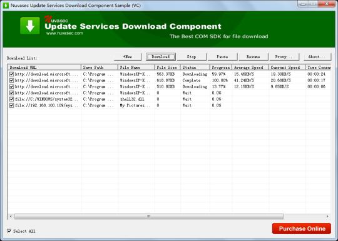Uncheck the My Pictures row checkbox
This screenshot has height=241, width=338.
coord(11,105)
